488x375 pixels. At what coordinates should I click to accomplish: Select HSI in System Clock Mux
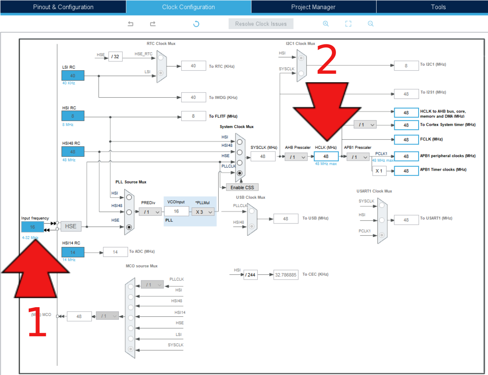pos(239,142)
